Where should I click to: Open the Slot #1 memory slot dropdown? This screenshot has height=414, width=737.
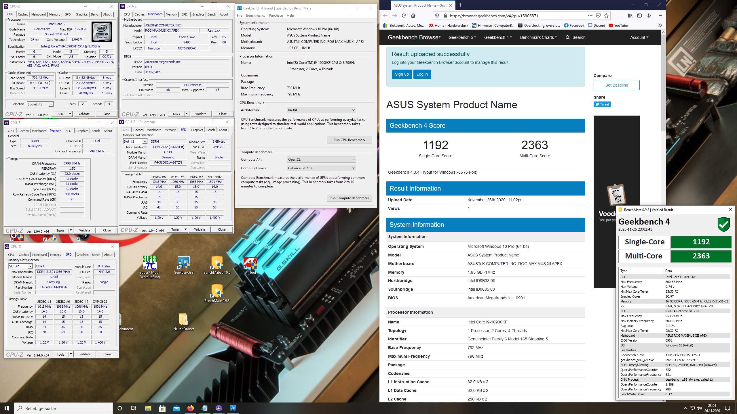pos(20,266)
